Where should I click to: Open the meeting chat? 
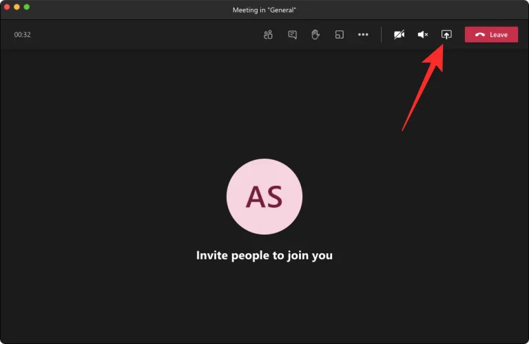(292, 34)
